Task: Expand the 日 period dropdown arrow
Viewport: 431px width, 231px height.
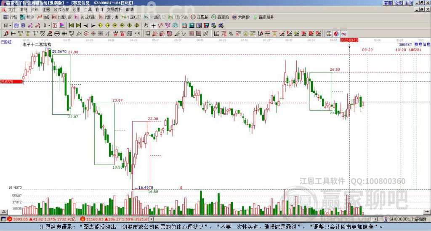Action: pyautogui.click(x=10, y=26)
